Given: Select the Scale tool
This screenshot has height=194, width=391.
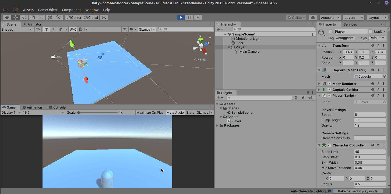Looking at the screenshot, I should point(33,17).
